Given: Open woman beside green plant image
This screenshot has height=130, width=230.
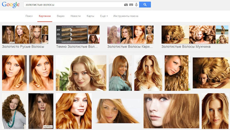Looking at the screenshot, I should tap(81, 73).
